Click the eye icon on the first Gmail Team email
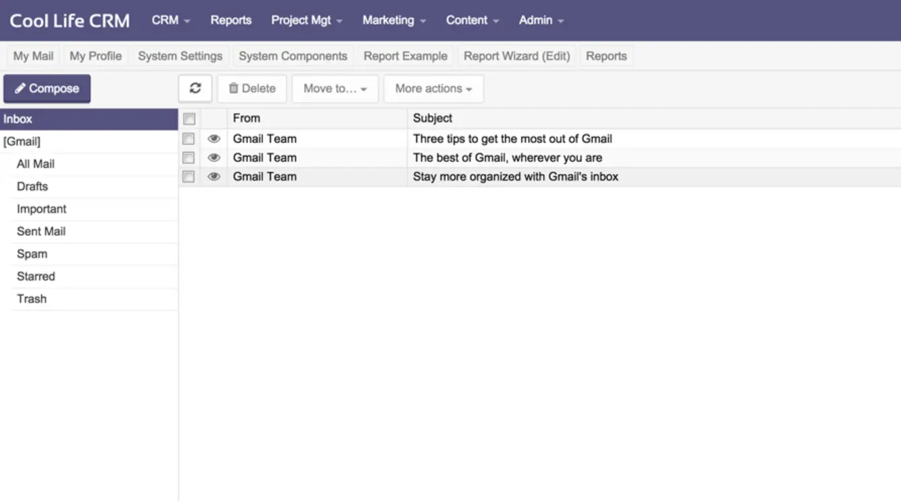The image size is (901, 501). [214, 138]
